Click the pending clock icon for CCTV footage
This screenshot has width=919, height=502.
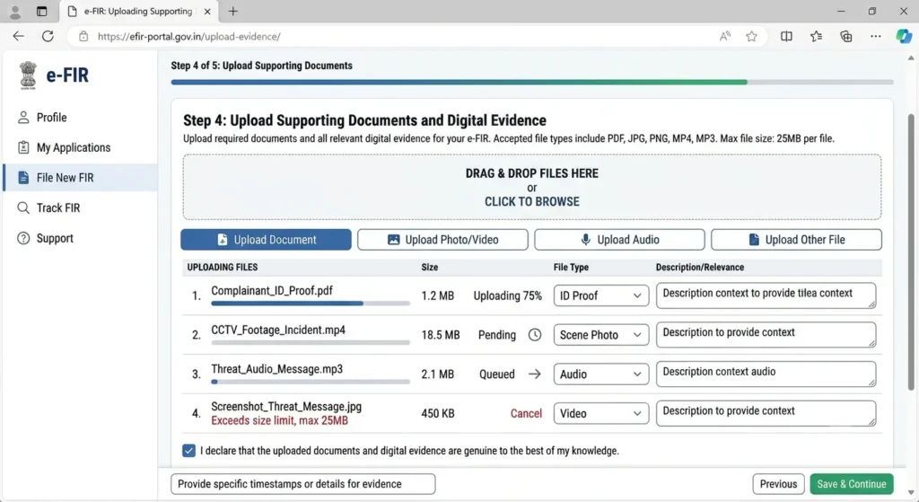click(x=535, y=335)
